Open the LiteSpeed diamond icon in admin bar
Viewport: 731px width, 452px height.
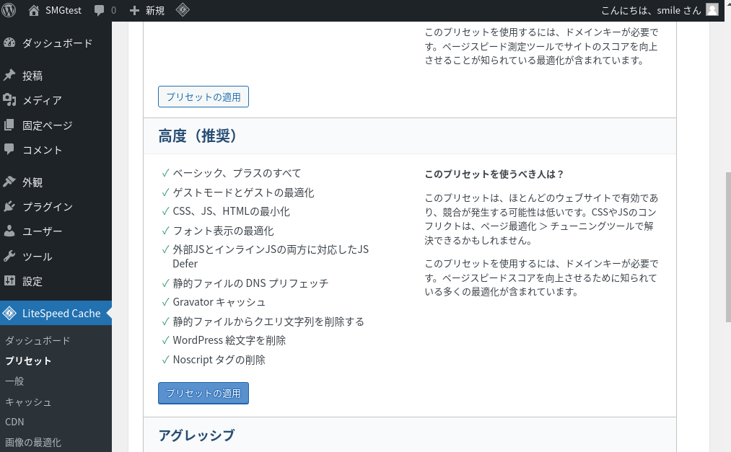tap(183, 10)
